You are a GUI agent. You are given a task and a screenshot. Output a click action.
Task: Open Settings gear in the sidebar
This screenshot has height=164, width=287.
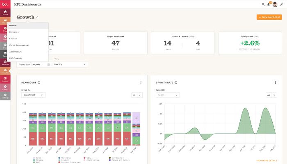pos(5,96)
